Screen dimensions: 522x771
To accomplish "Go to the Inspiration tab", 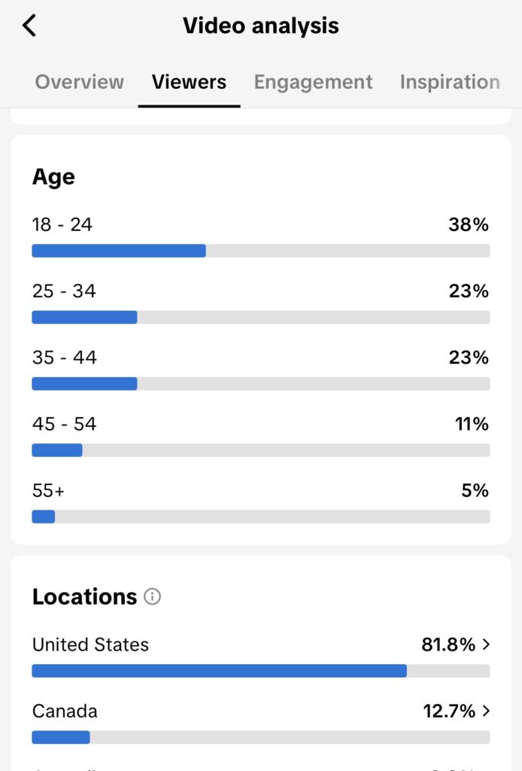I will [449, 82].
